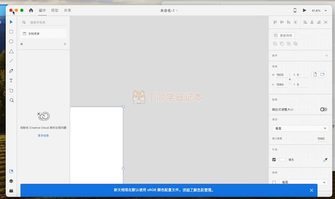The width and height of the screenshot is (335, 199).
Task: Set artboard to landscape orientation
Action: pyautogui.click(x=322, y=74)
